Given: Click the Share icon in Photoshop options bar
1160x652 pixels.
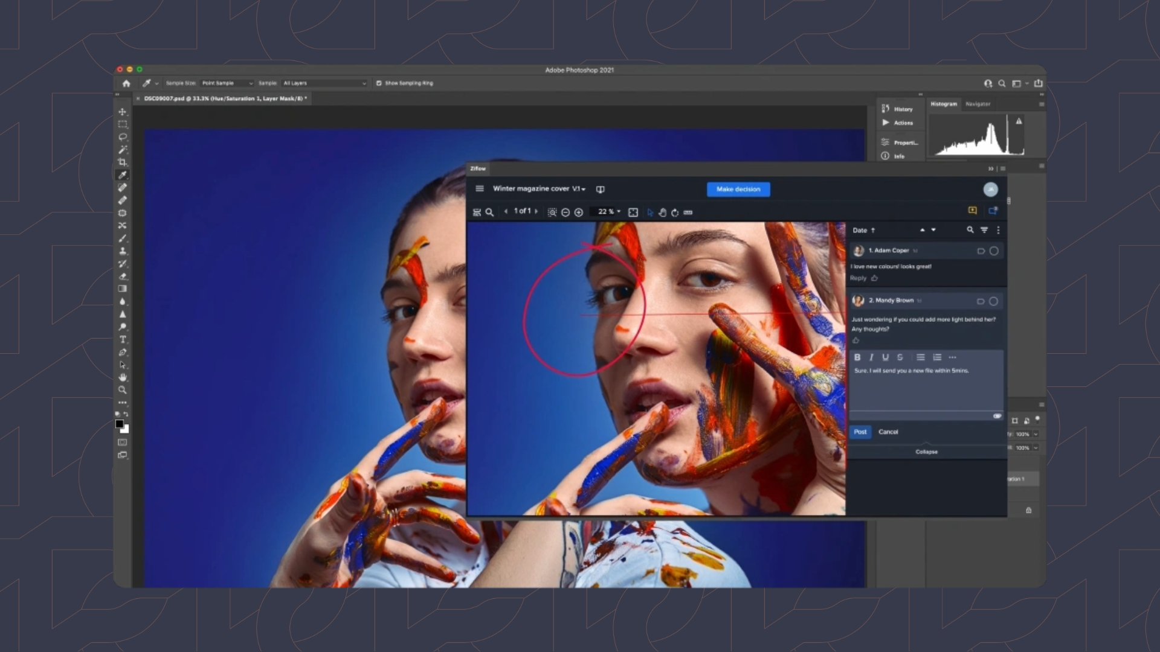Looking at the screenshot, I should [x=1039, y=83].
